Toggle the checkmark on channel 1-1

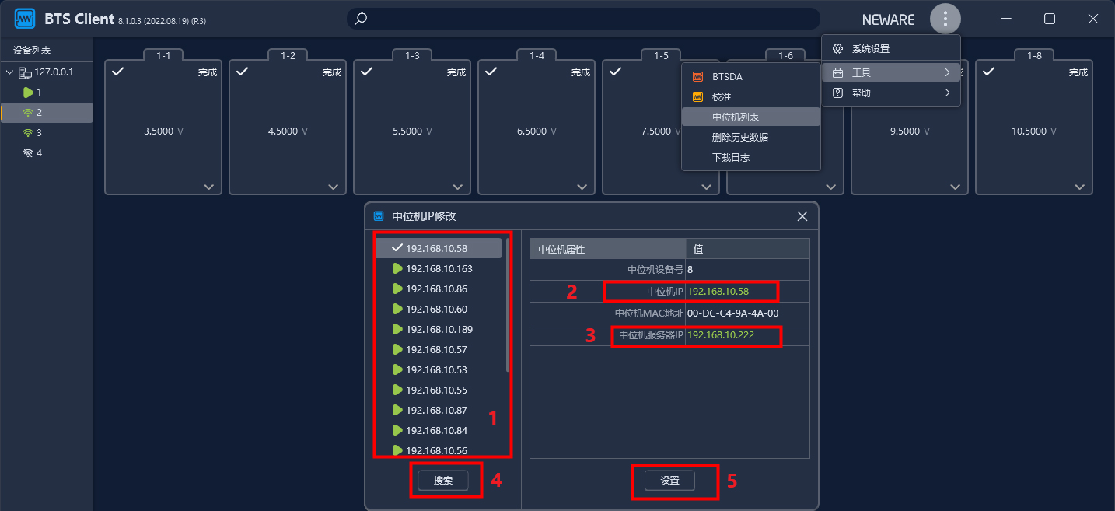coord(117,72)
